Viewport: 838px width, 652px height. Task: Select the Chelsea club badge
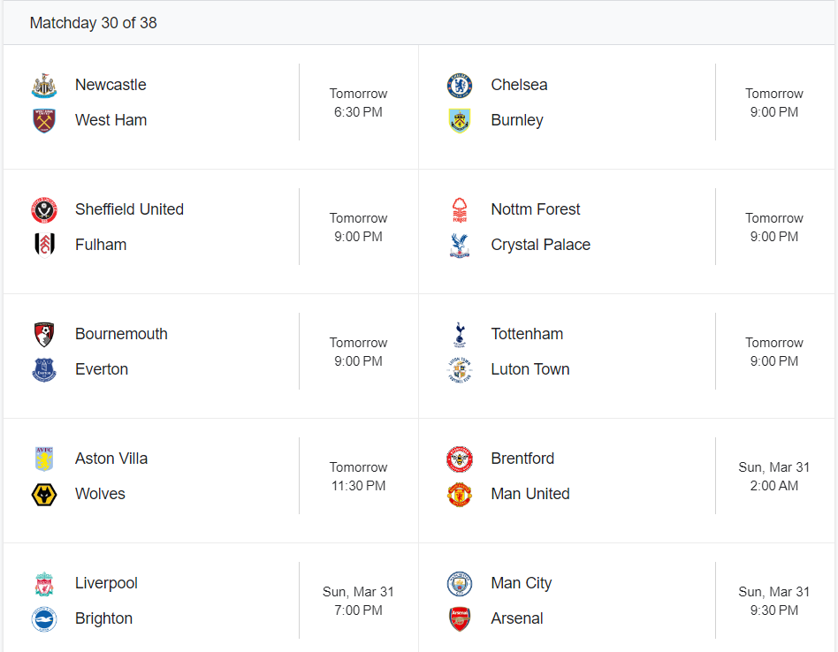tap(460, 86)
